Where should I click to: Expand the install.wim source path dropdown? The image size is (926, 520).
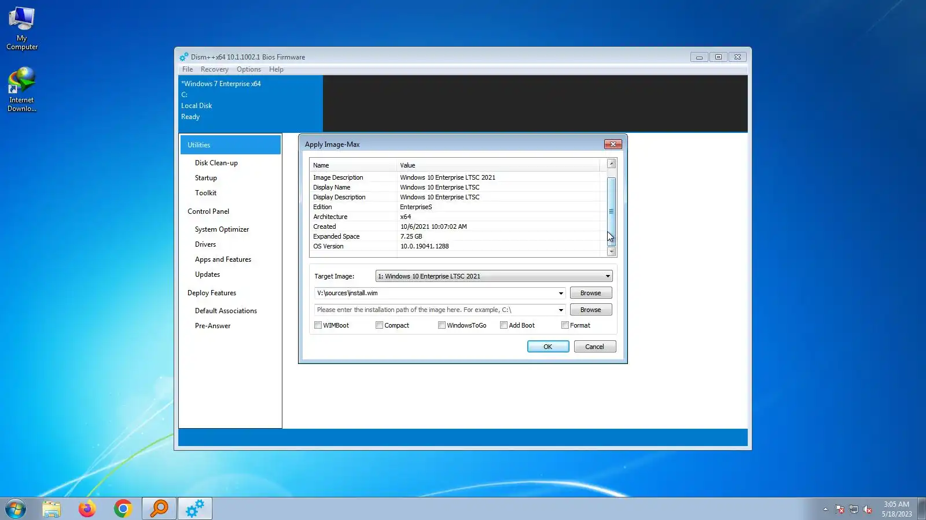pyautogui.click(x=561, y=293)
